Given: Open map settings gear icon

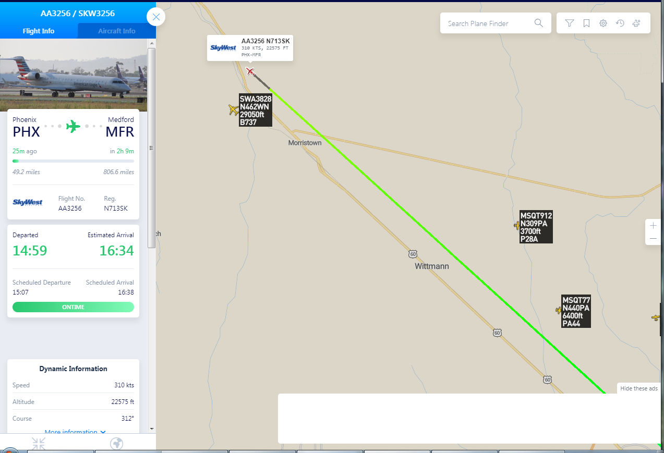Looking at the screenshot, I should [603, 23].
